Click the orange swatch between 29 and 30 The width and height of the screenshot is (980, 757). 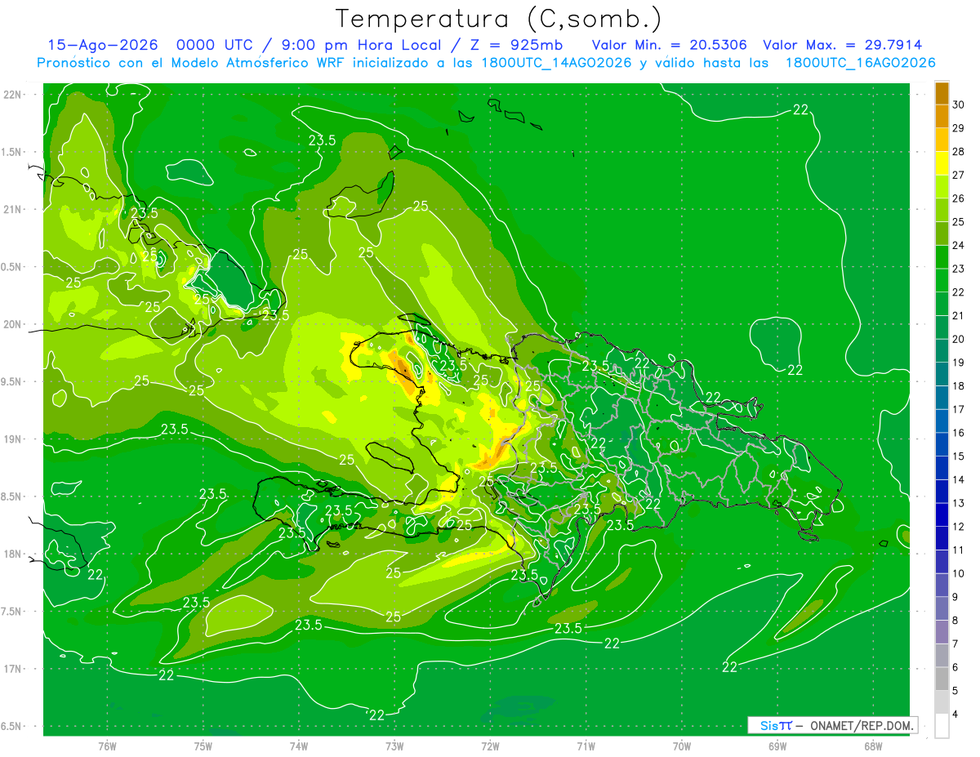942,116
